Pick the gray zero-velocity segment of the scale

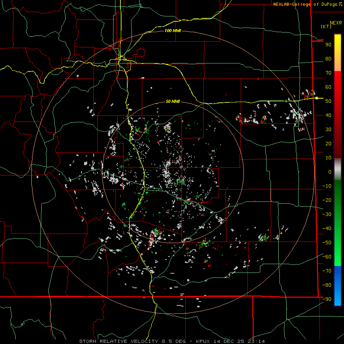coord(338,169)
